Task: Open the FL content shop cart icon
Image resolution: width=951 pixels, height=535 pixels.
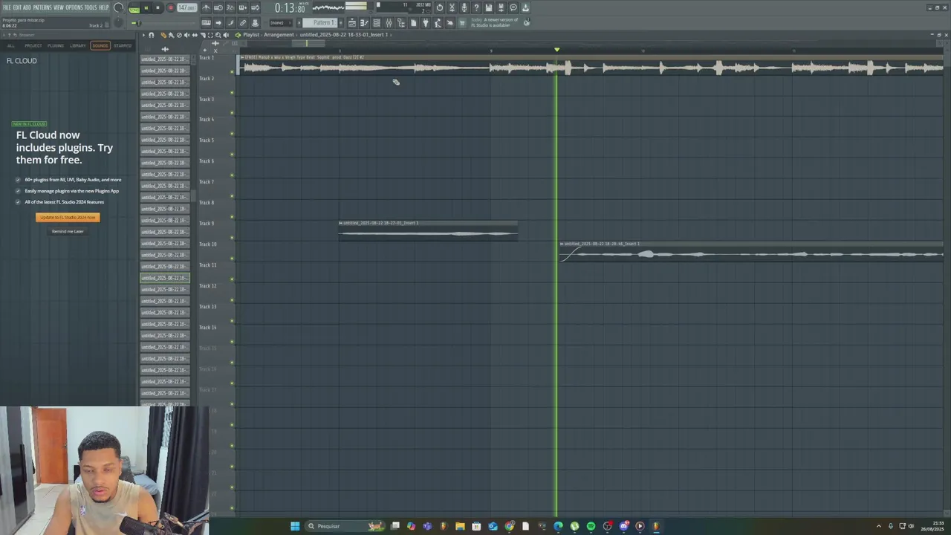Action: (461, 22)
